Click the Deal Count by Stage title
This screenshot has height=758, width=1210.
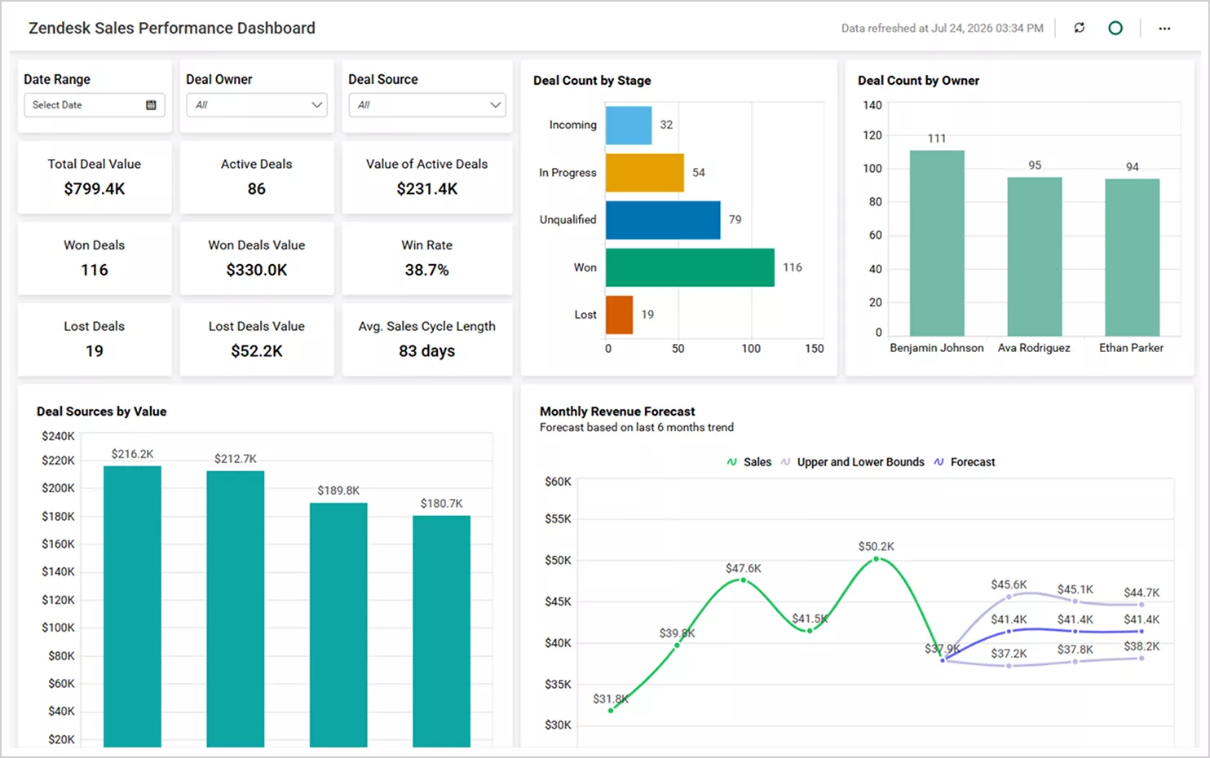[592, 81]
